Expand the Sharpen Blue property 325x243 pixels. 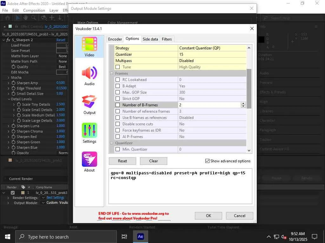[x=9, y=147]
